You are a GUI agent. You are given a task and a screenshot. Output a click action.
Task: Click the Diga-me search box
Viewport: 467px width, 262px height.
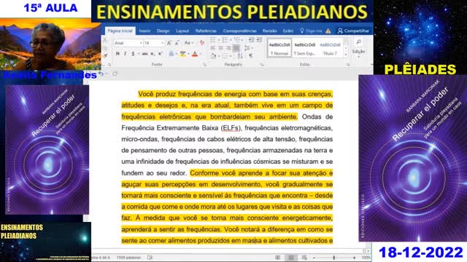(312, 31)
